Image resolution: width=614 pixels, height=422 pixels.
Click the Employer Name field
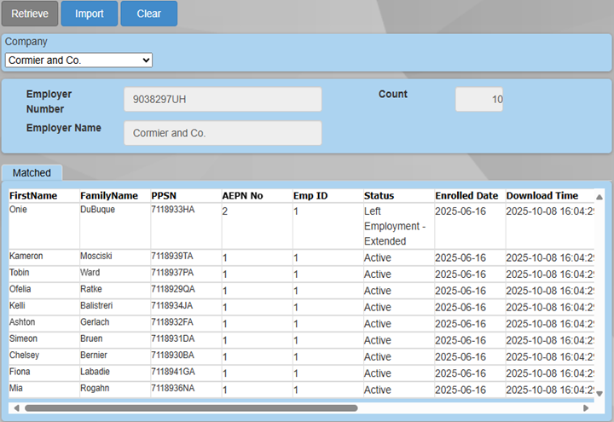pyautogui.click(x=223, y=133)
